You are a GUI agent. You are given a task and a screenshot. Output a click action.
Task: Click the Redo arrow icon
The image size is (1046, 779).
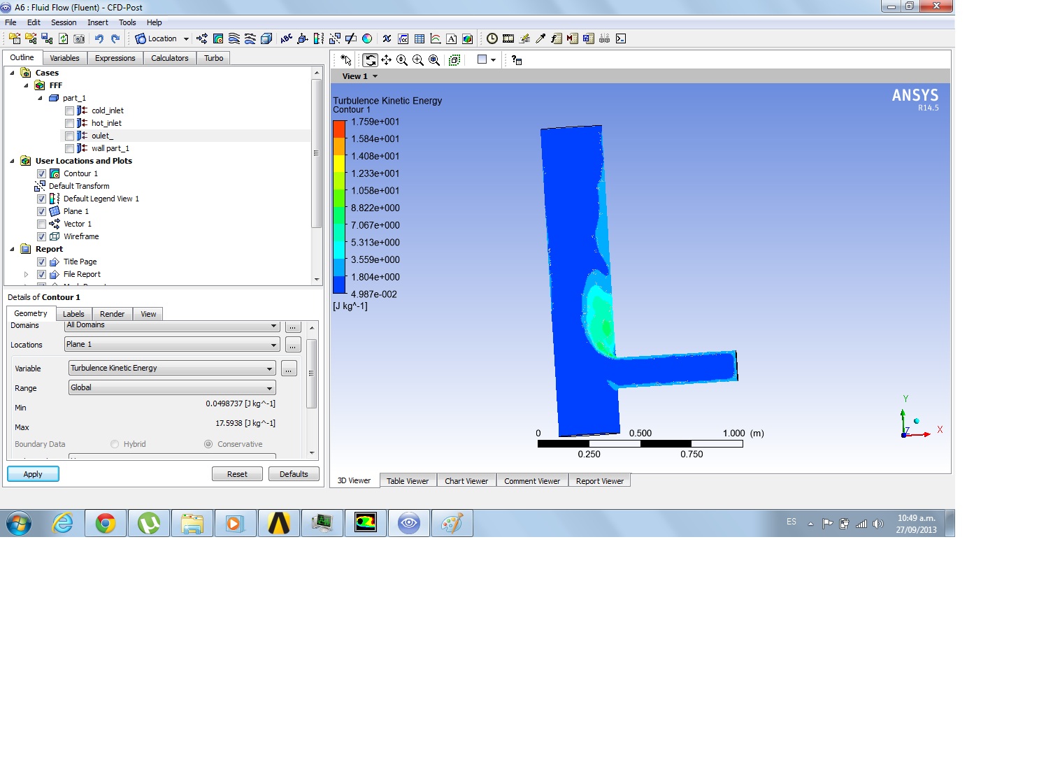(x=115, y=38)
